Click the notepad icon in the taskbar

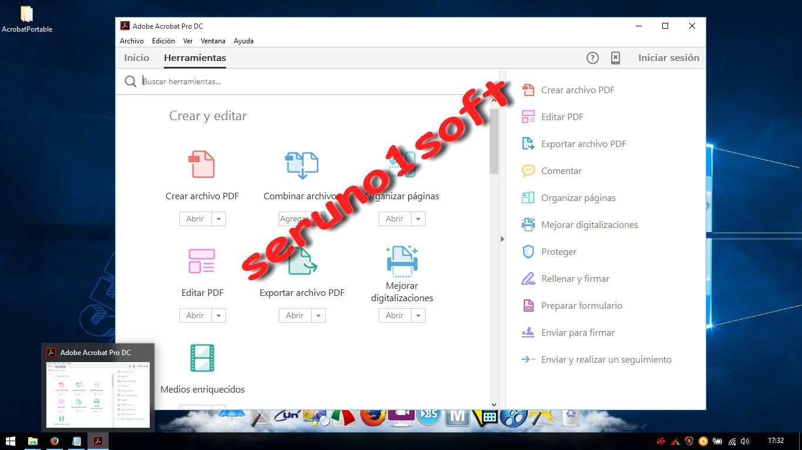tap(76, 441)
